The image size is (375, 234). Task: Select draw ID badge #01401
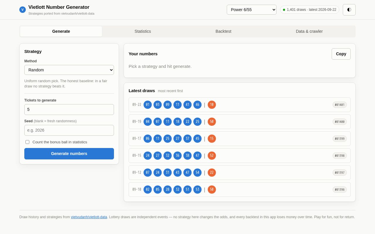[x=340, y=105]
